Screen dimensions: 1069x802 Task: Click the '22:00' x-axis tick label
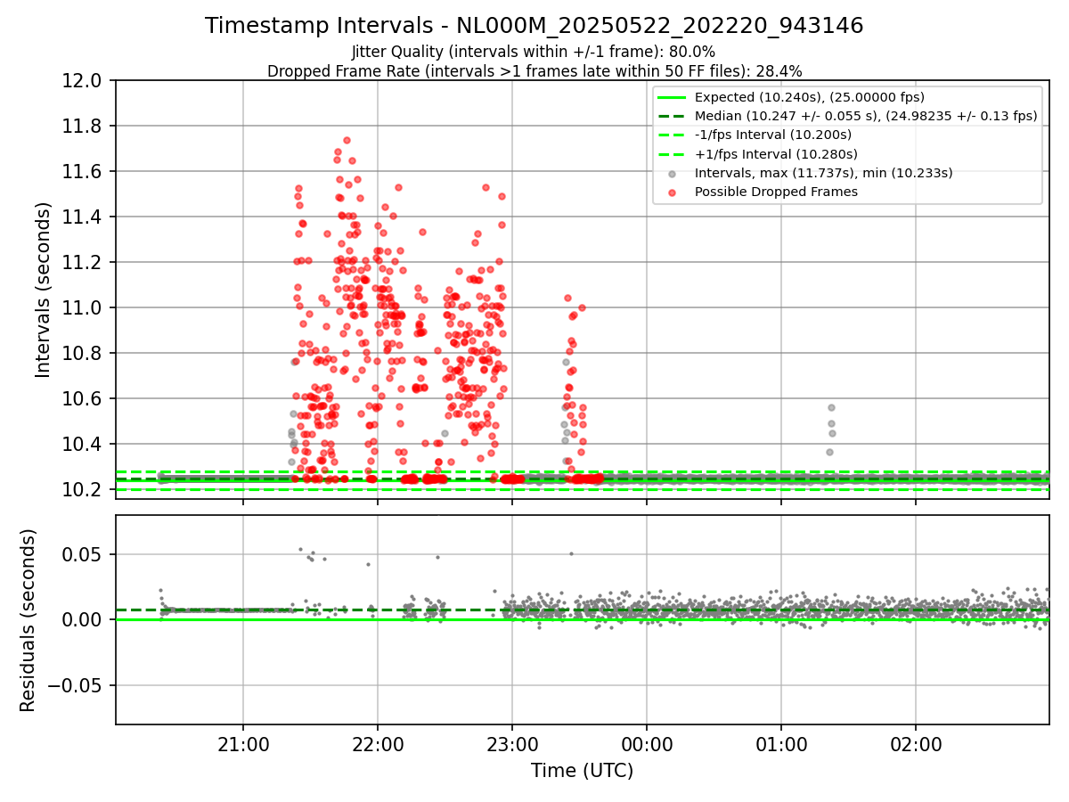point(378,743)
